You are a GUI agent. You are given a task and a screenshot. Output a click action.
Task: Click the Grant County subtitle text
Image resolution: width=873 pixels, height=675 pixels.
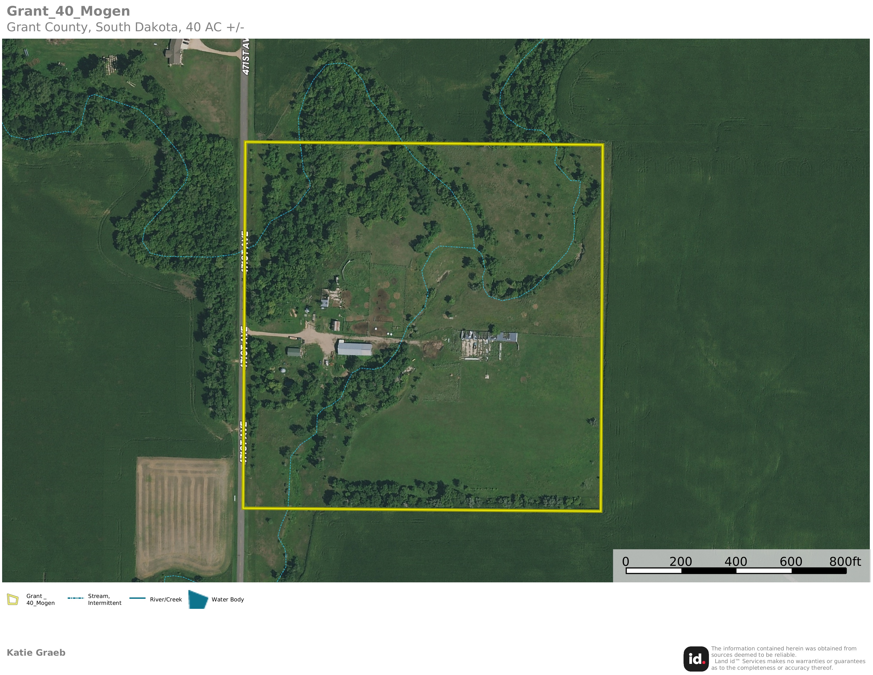point(125,27)
